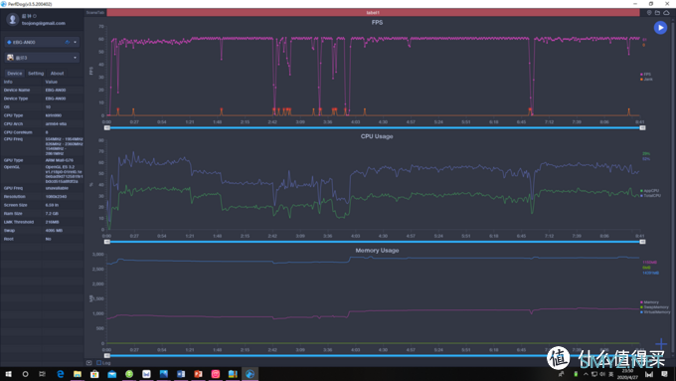Click the Info column header
Screen dimensions: 676x381
[8, 82]
